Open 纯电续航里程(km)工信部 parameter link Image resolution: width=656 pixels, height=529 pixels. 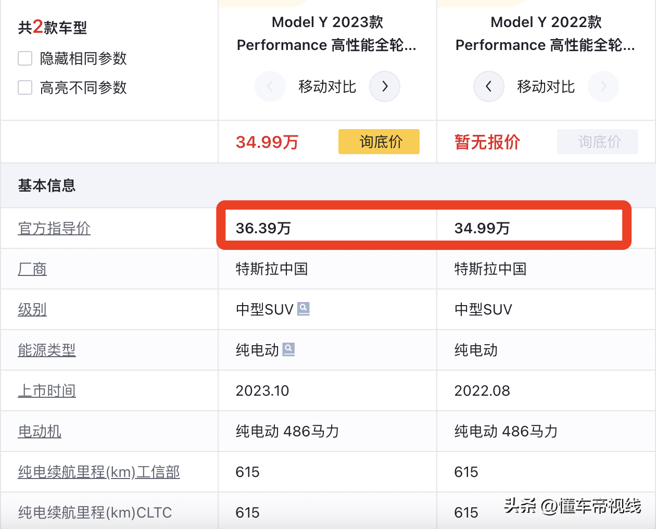click(x=99, y=472)
